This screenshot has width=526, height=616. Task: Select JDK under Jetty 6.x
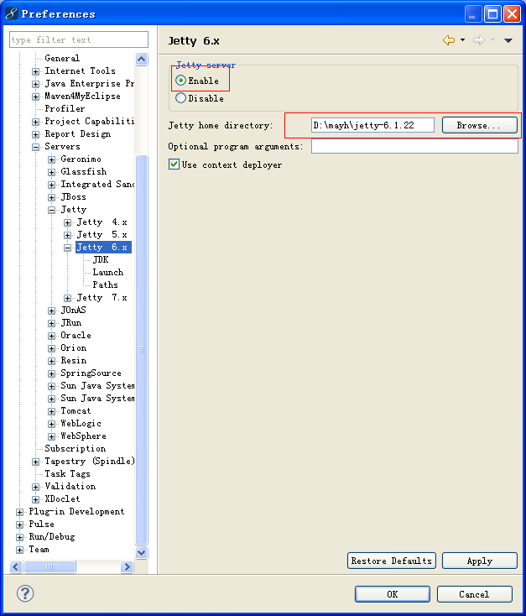(101, 259)
